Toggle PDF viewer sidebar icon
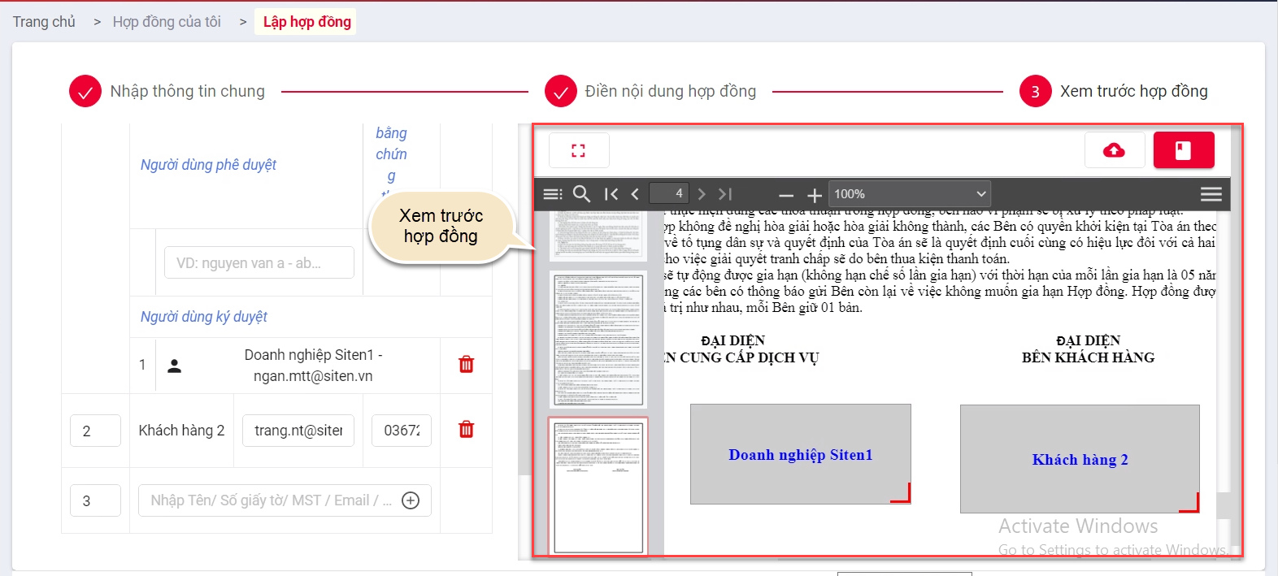Image resolution: width=1278 pixels, height=576 pixels. coord(552,194)
